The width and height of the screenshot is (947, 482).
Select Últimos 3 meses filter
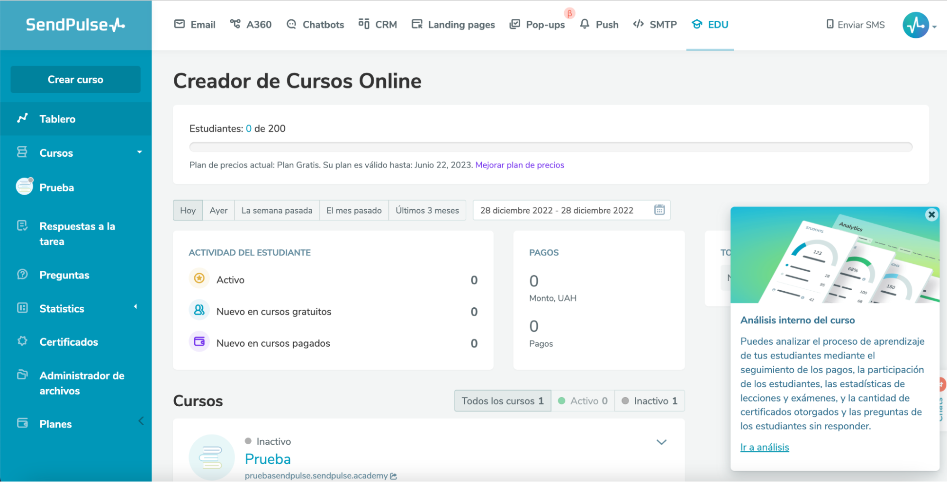pyautogui.click(x=427, y=210)
